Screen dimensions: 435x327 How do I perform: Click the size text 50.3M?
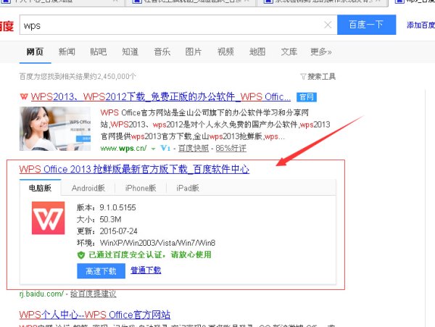point(110,220)
